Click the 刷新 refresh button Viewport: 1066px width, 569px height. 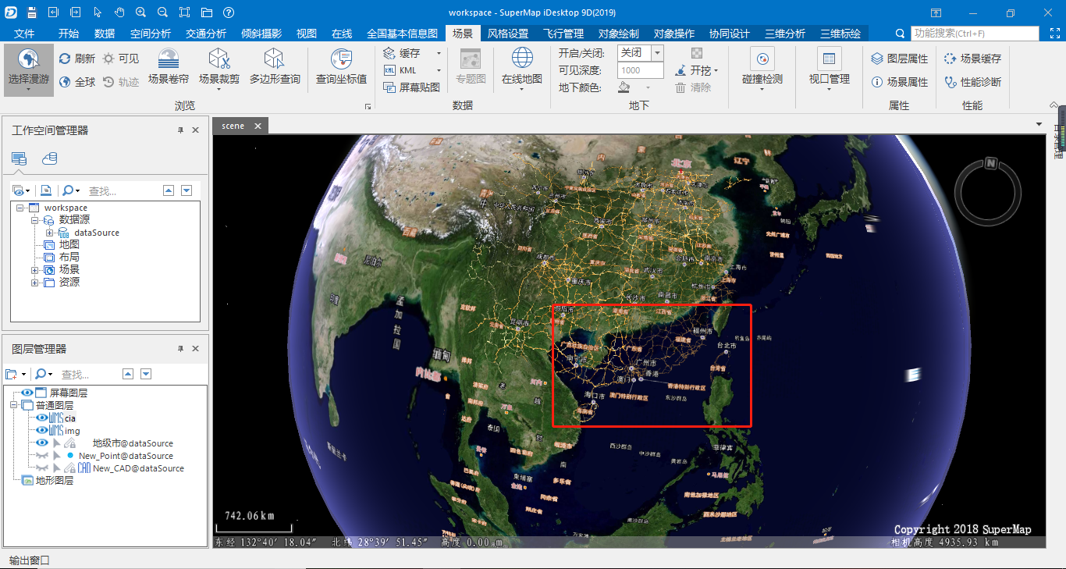point(77,59)
